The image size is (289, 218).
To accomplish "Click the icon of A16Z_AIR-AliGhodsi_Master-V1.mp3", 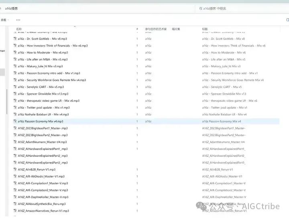I will click(15, 176).
